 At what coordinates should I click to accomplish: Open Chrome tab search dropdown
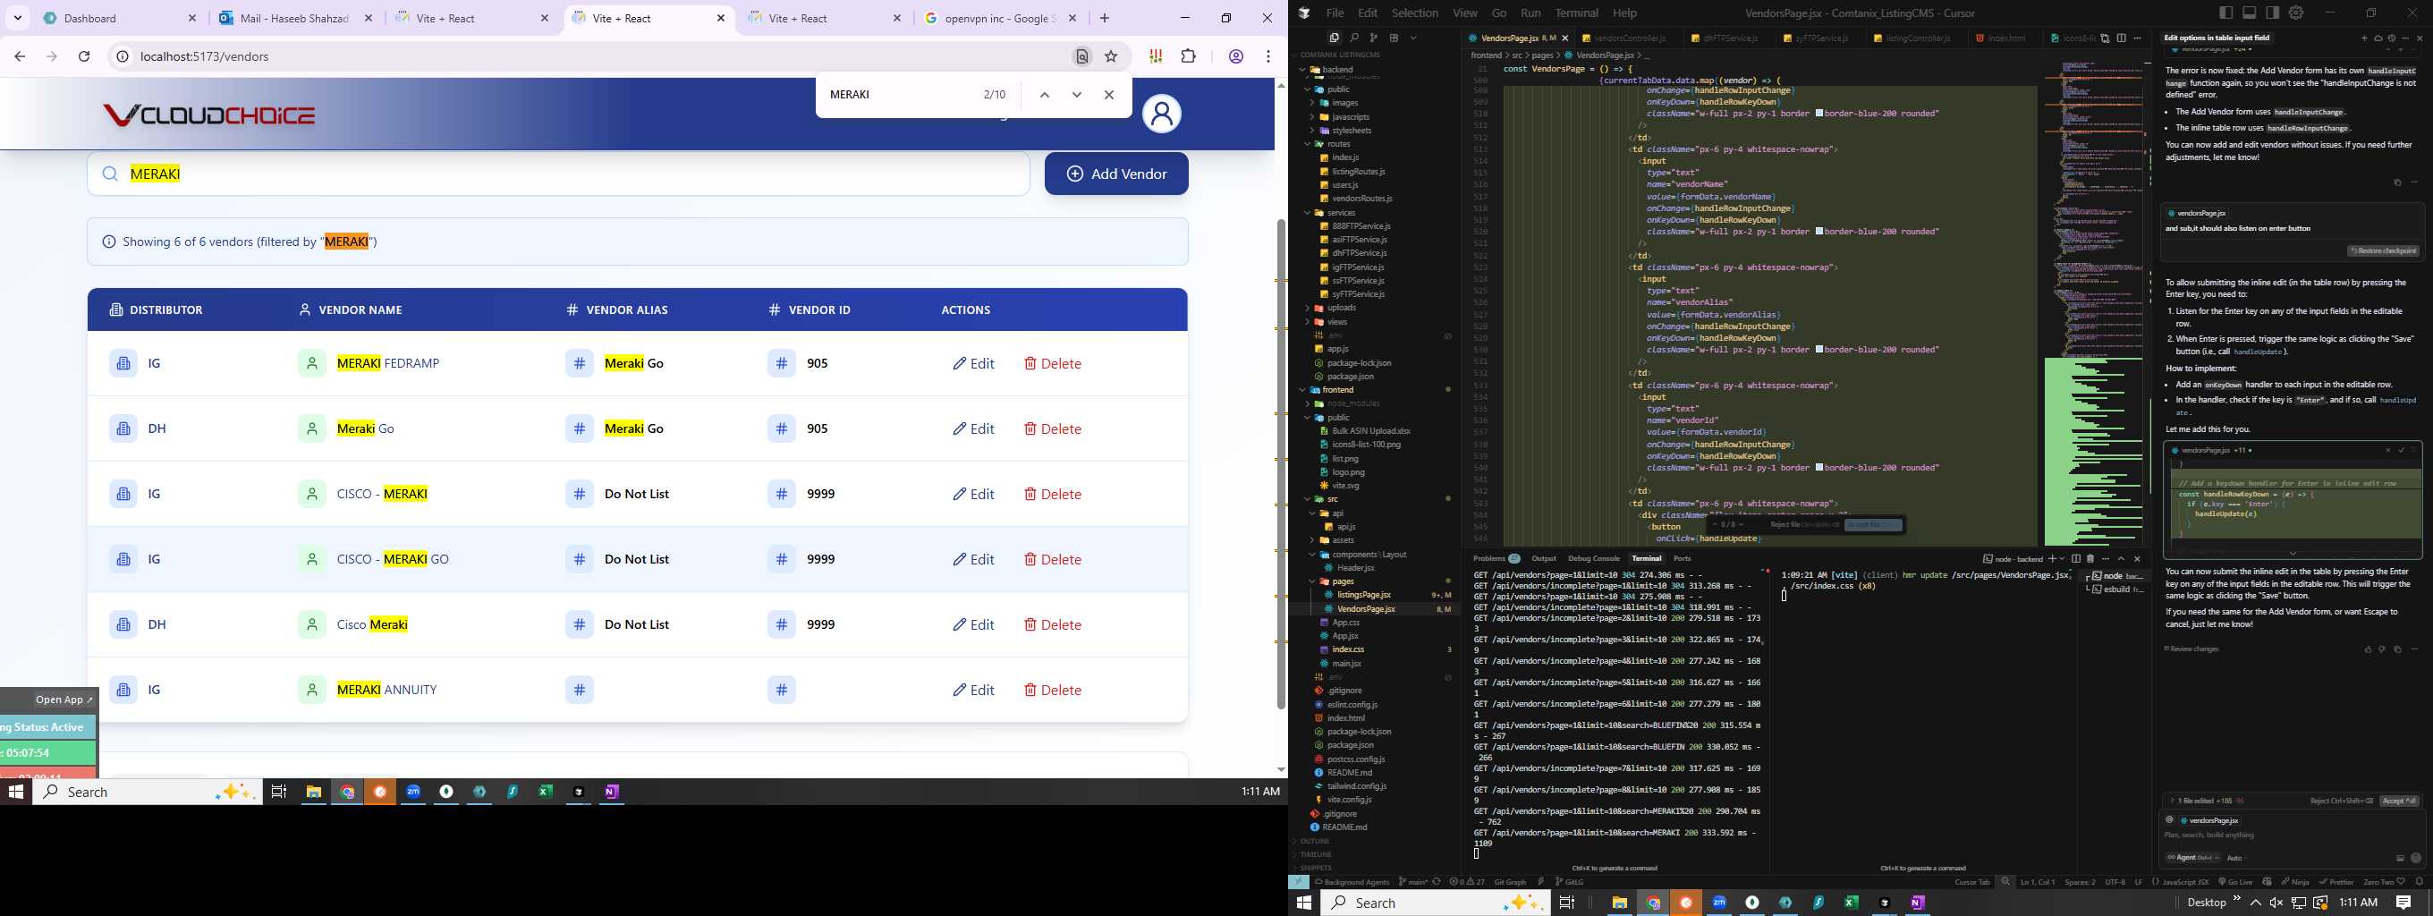click(x=18, y=18)
